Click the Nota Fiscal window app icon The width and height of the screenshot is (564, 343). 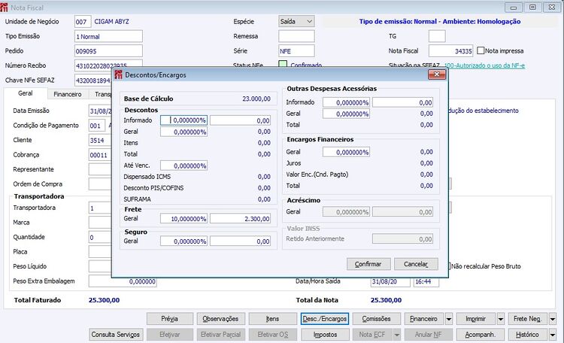point(4,8)
